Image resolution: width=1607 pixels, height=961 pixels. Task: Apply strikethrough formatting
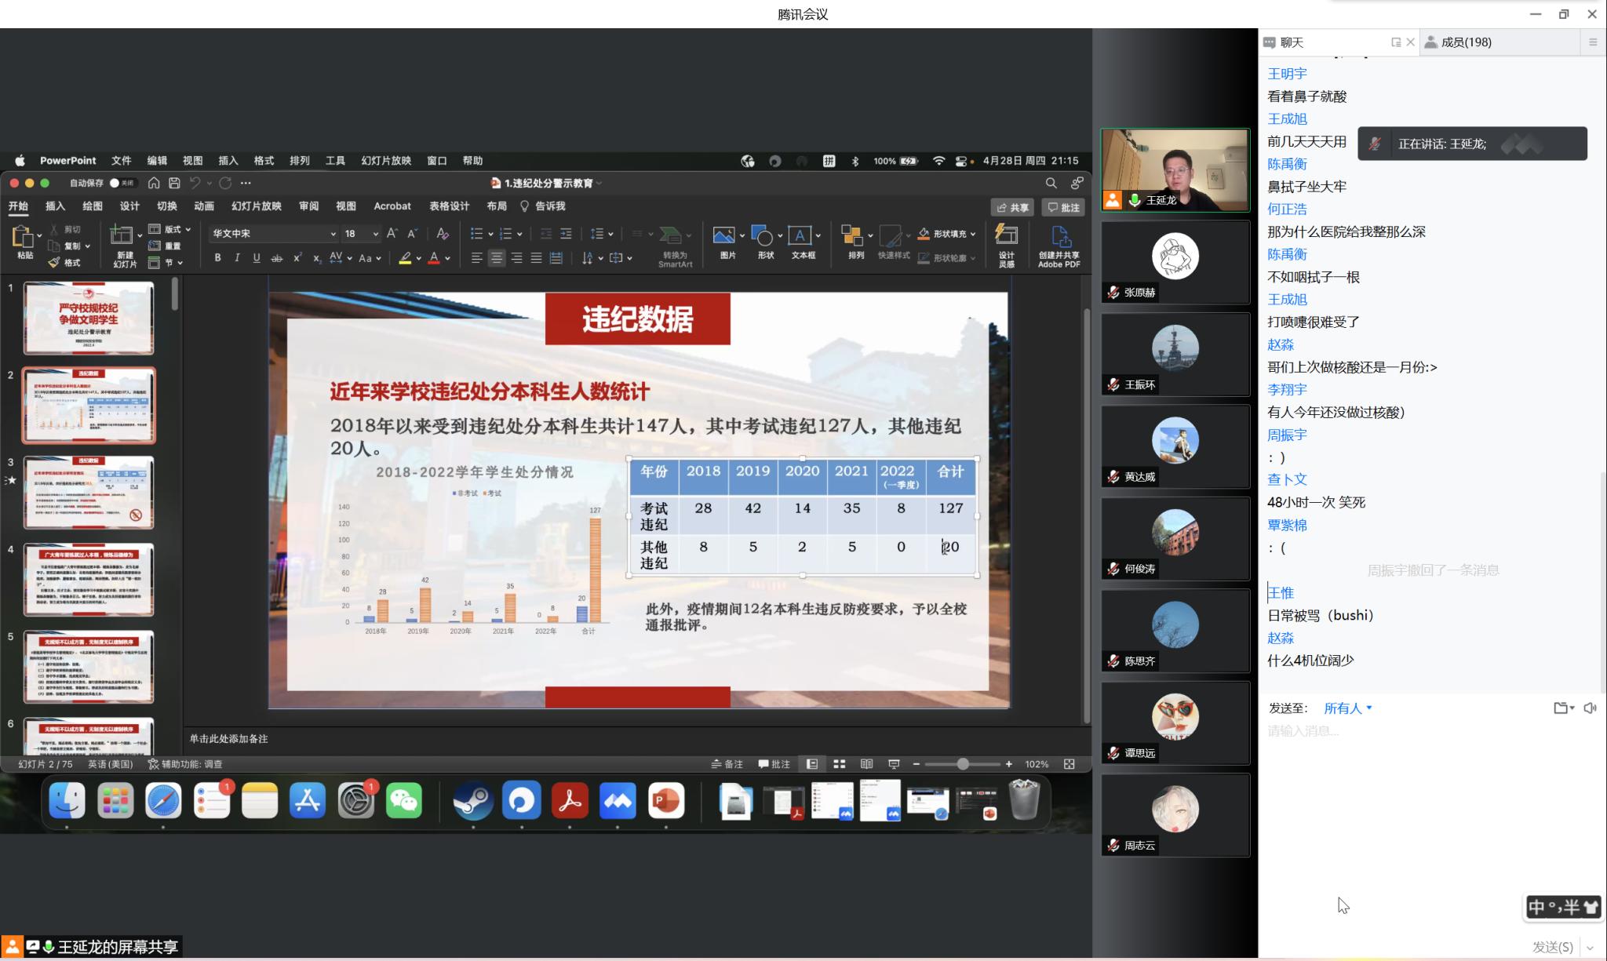(276, 257)
